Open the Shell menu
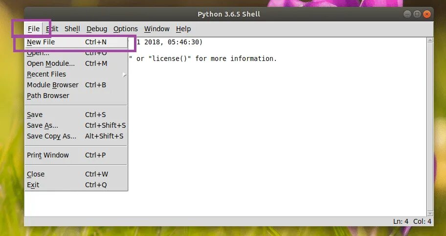 [72, 29]
